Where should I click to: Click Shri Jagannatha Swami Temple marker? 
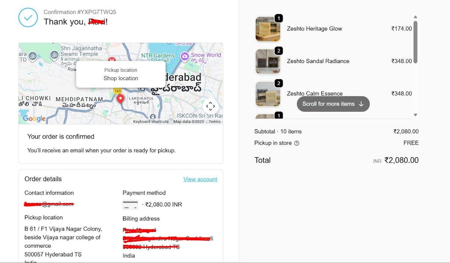coord(54,55)
